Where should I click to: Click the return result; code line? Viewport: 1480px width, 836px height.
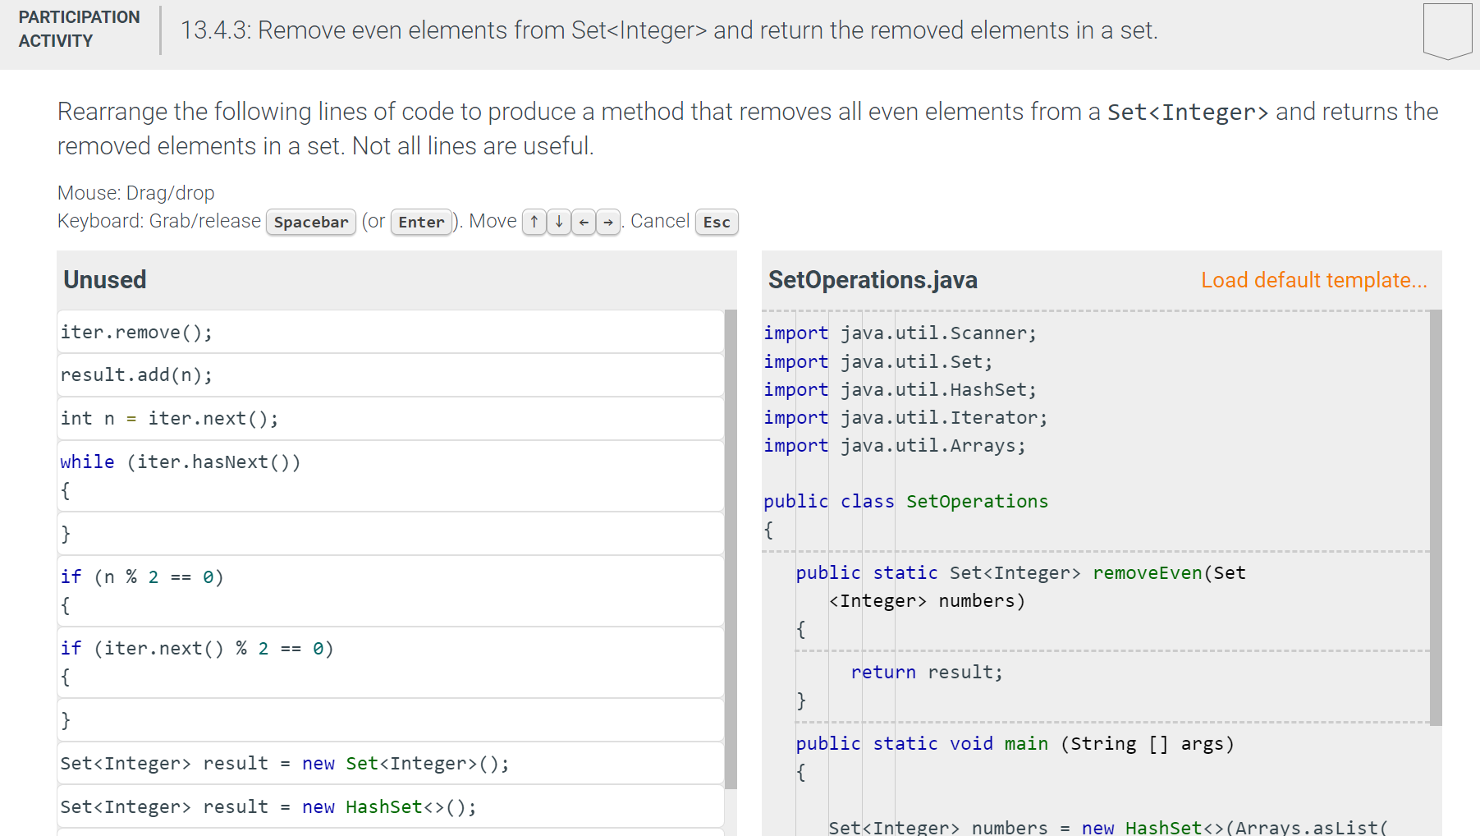tap(927, 673)
